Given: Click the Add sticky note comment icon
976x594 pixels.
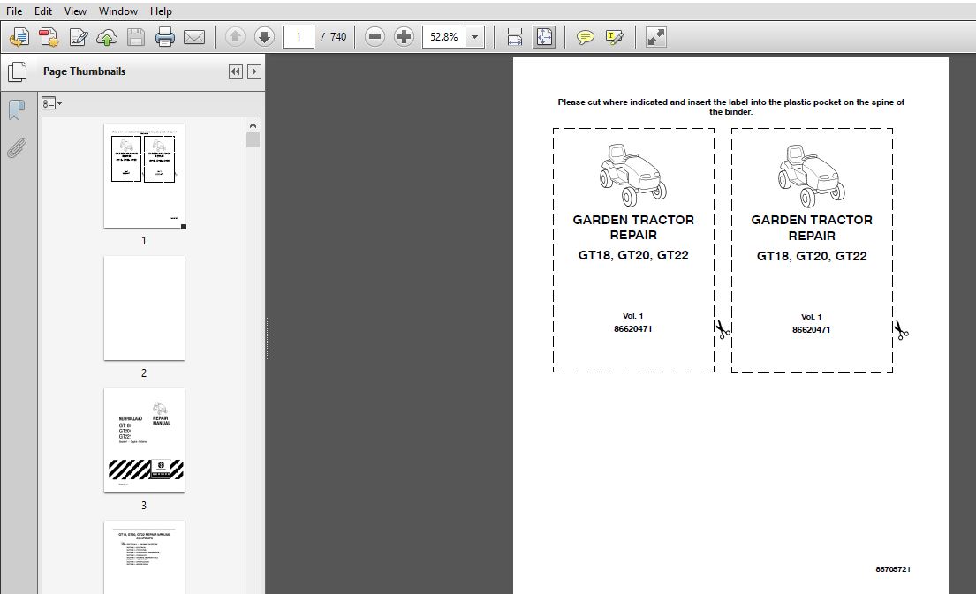Looking at the screenshot, I should [585, 37].
